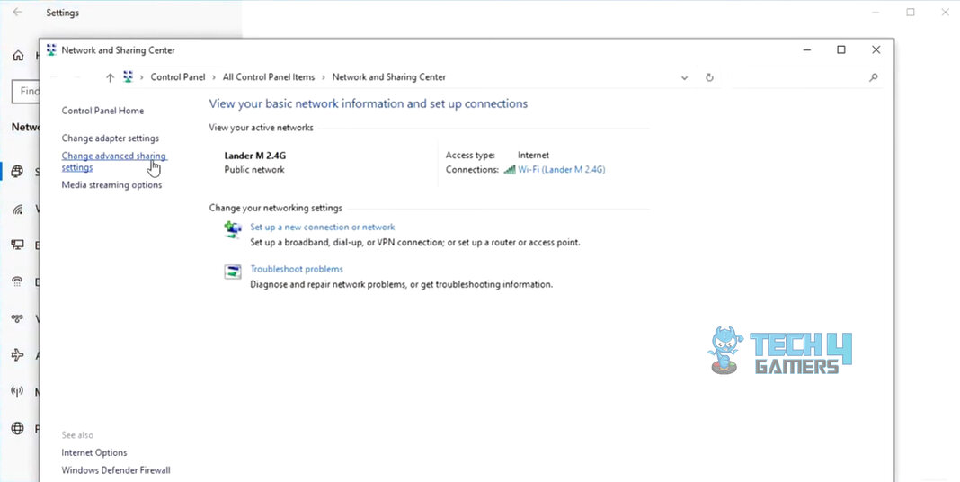Click the Troubleshoot problems icon
The image size is (960, 482).
coord(233,272)
